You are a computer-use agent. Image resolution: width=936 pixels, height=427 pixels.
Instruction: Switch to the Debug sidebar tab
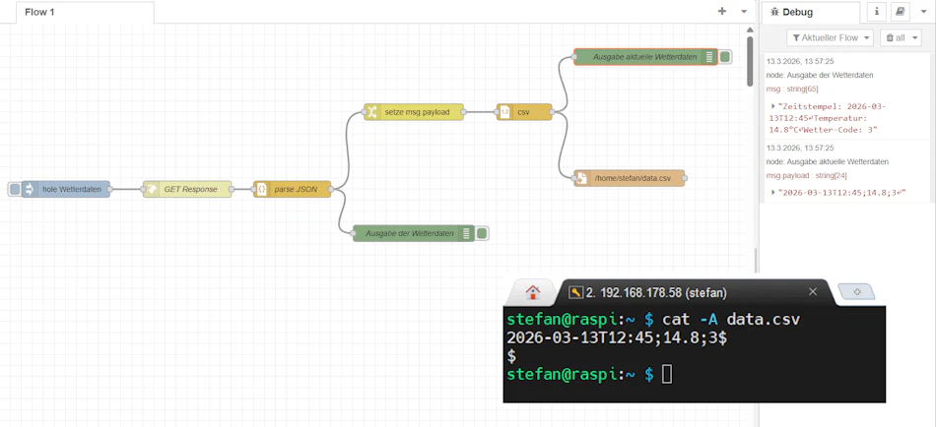(797, 12)
